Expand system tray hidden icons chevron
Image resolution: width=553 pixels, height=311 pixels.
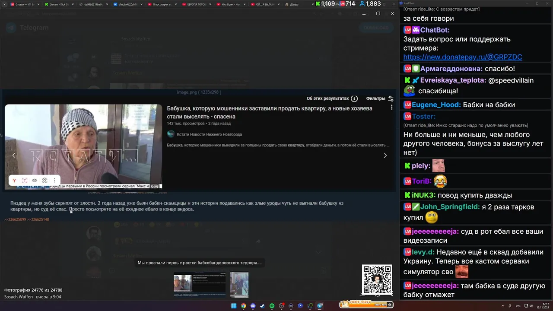point(503,306)
